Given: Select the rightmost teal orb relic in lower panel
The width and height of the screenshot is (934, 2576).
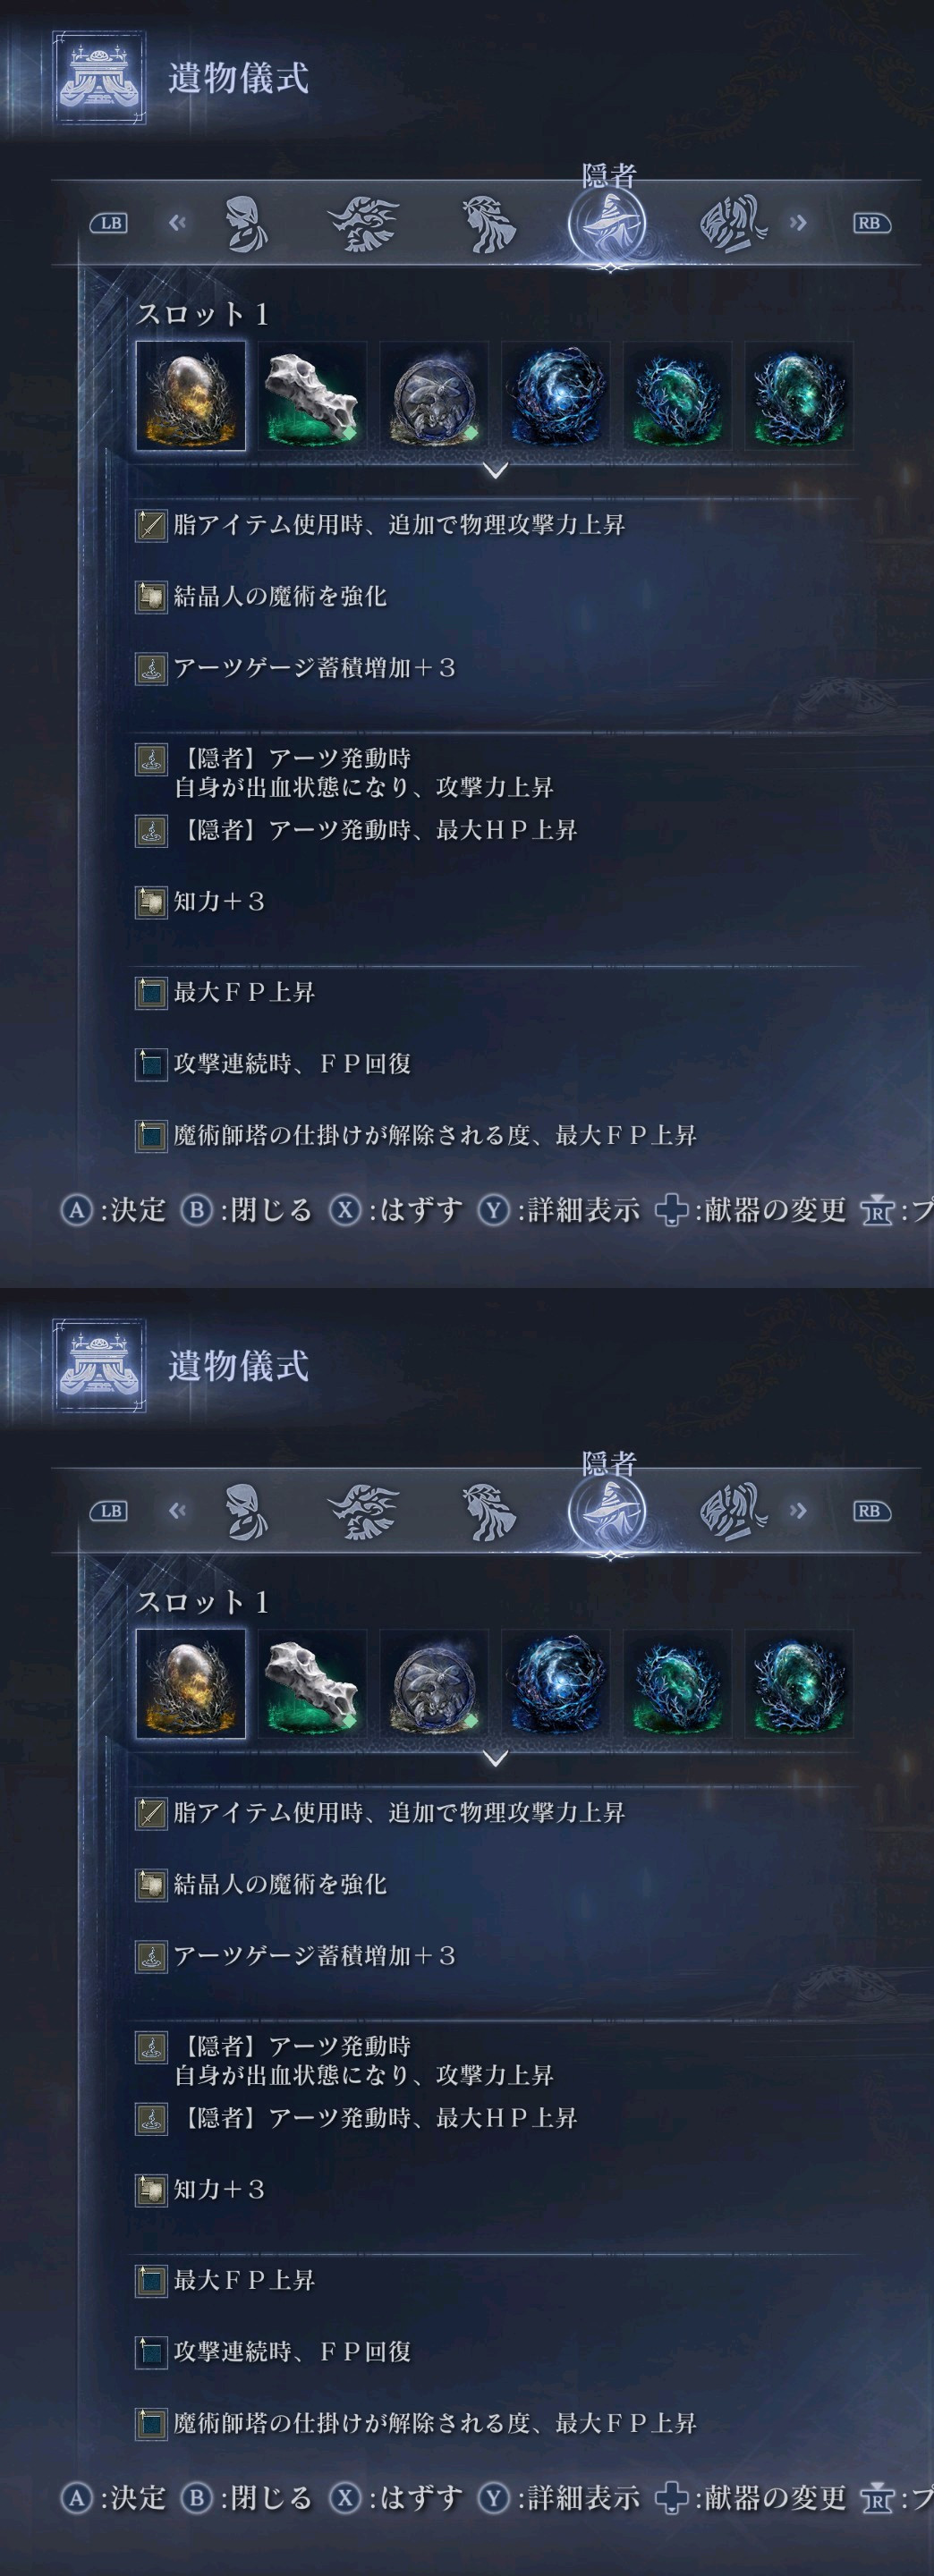Looking at the screenshot, I should pyautogui.click(x=799, y=1684).
